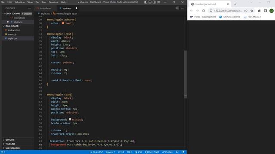The image size is (275, 154).
Task: Reload the Chrome page
Action: pos(203,11)
